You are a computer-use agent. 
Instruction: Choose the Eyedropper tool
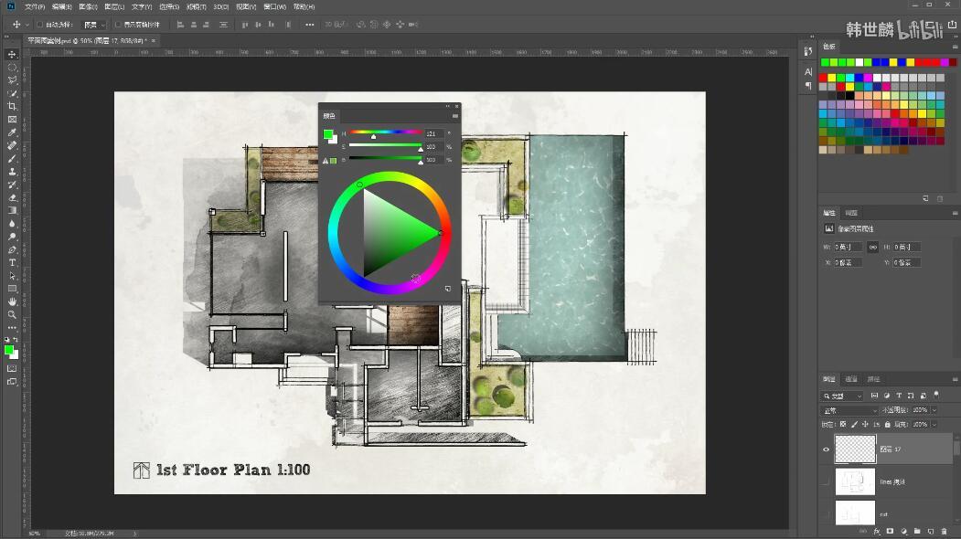[x=12, y=132]
